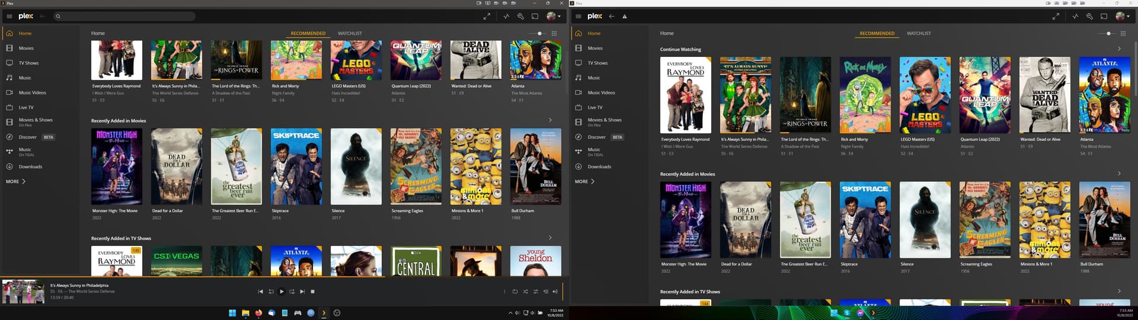
Task: Open It's Always Sunny in Philadelphia title link
Action: [79, 285]
